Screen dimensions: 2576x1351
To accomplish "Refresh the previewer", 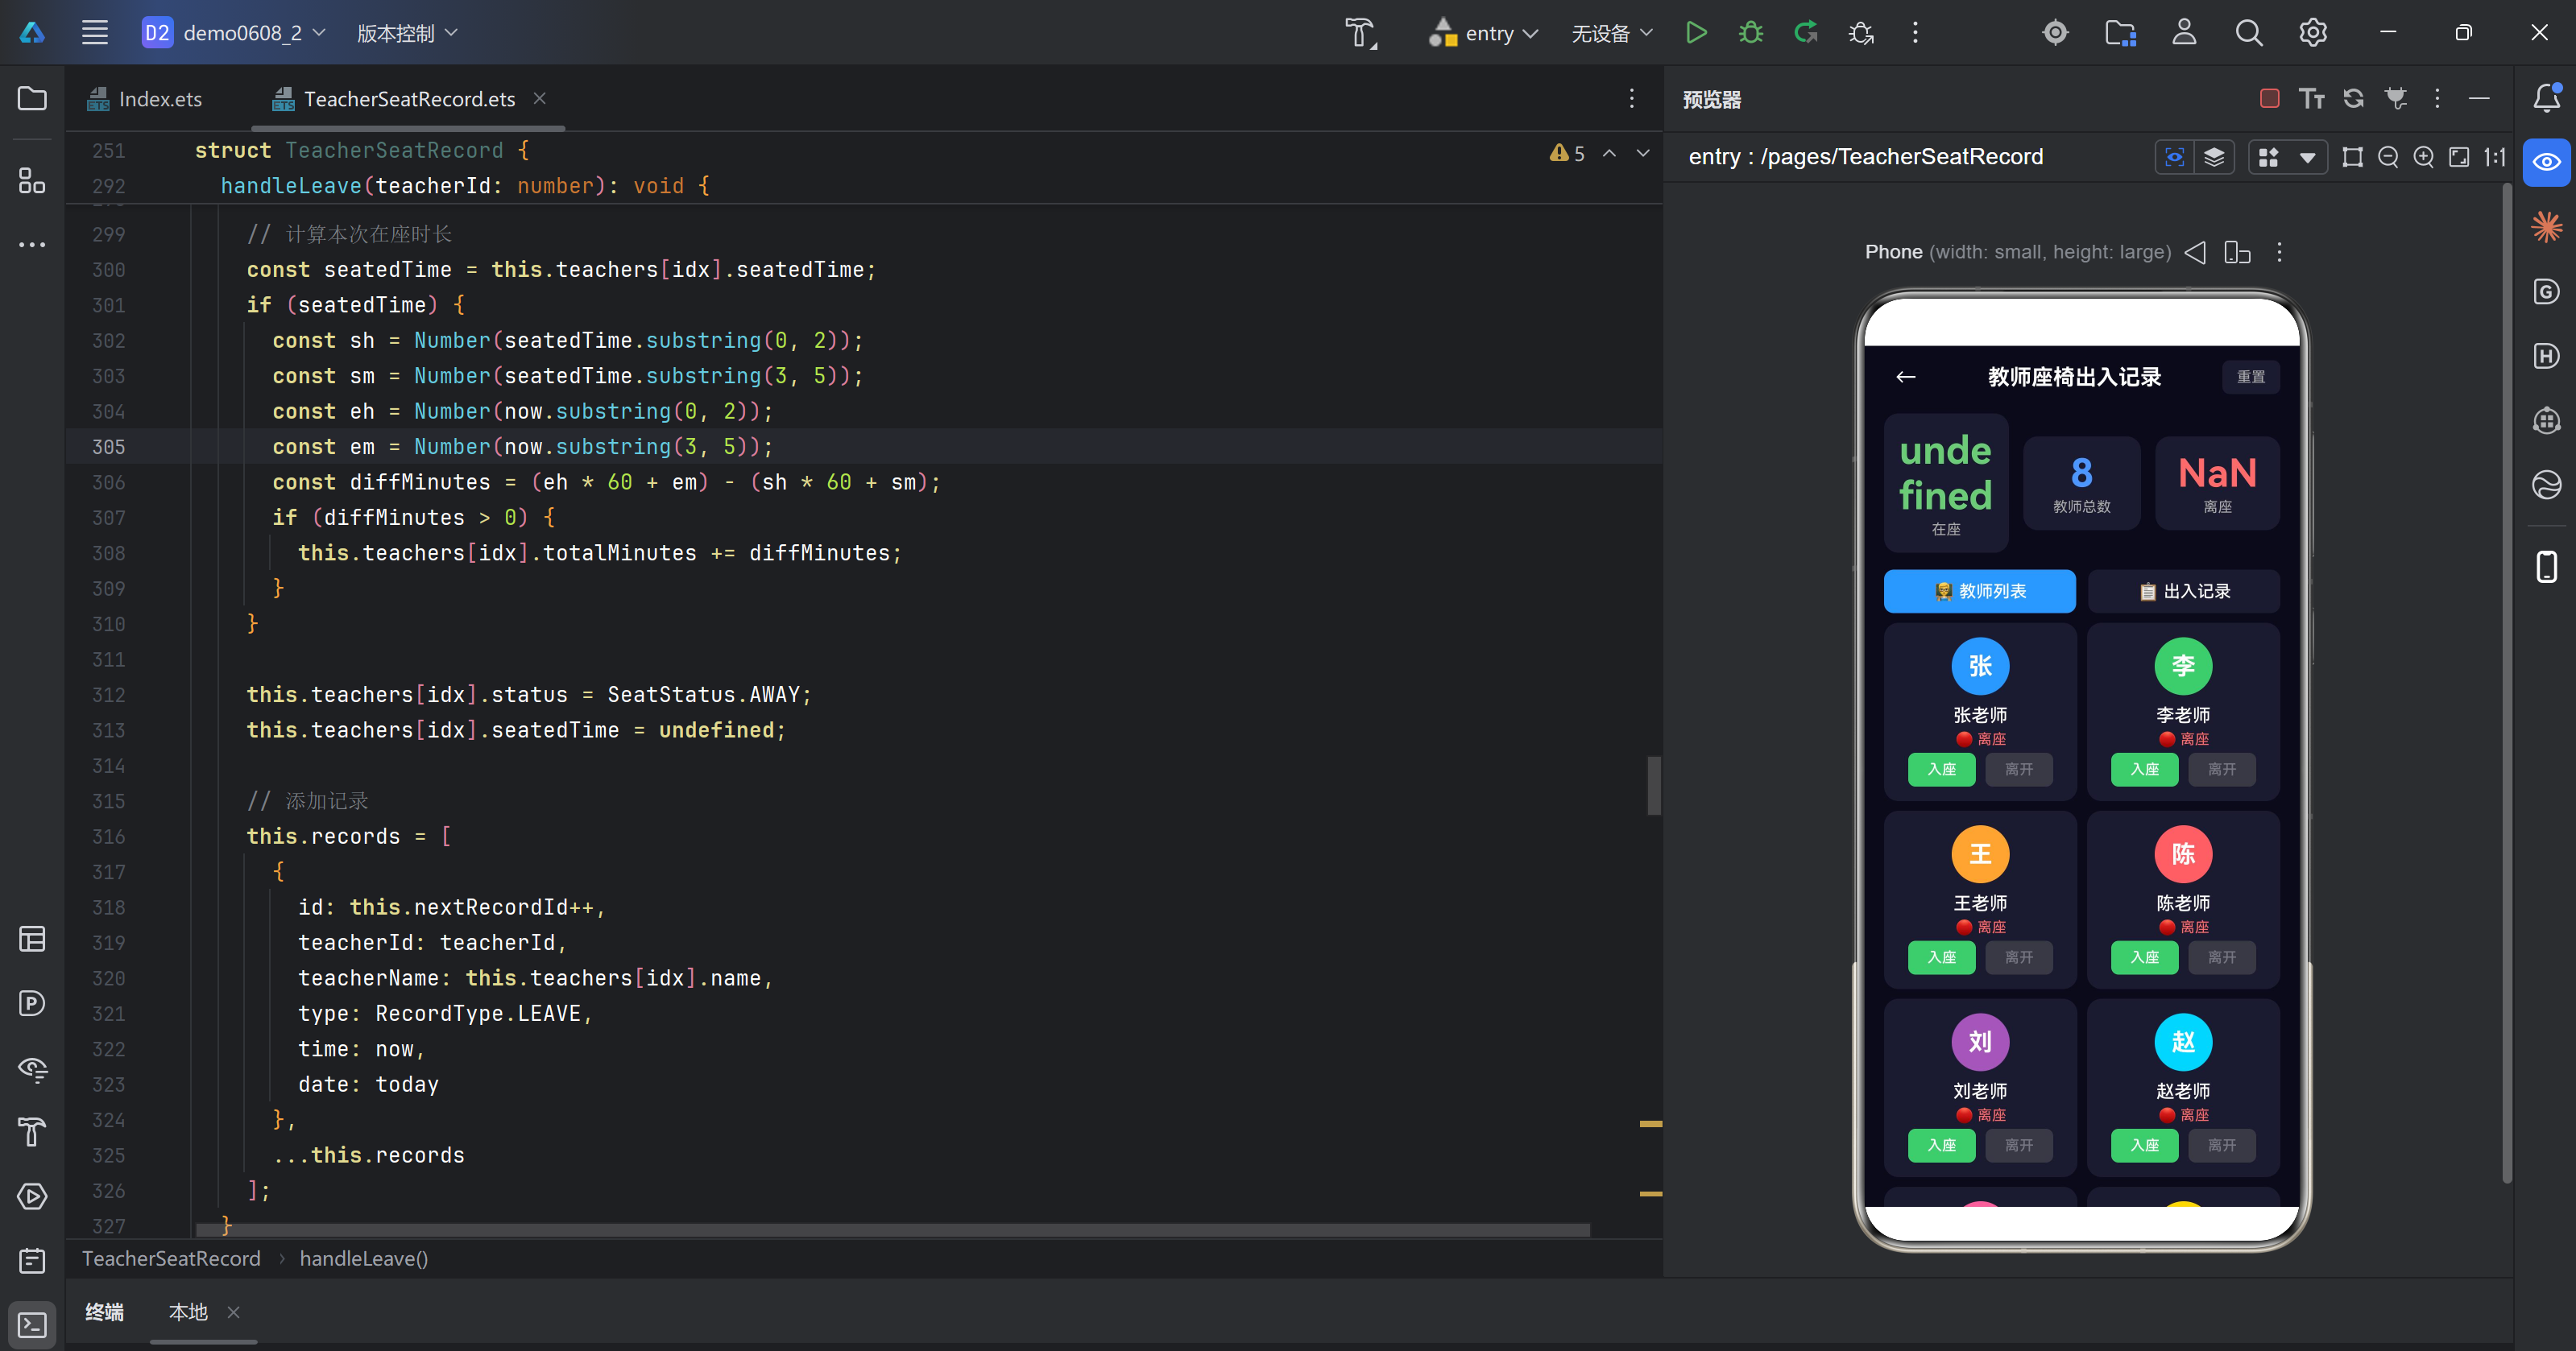I will (2354, 98).
